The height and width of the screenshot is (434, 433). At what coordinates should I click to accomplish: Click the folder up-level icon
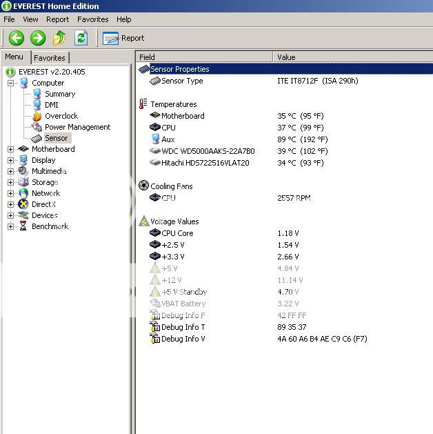click(x=59, y=38)
